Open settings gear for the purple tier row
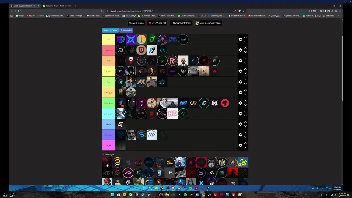 coord(240,135)
